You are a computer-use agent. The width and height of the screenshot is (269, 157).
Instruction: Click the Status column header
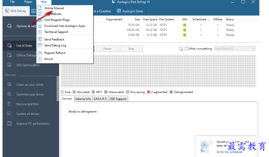point(242,19)
